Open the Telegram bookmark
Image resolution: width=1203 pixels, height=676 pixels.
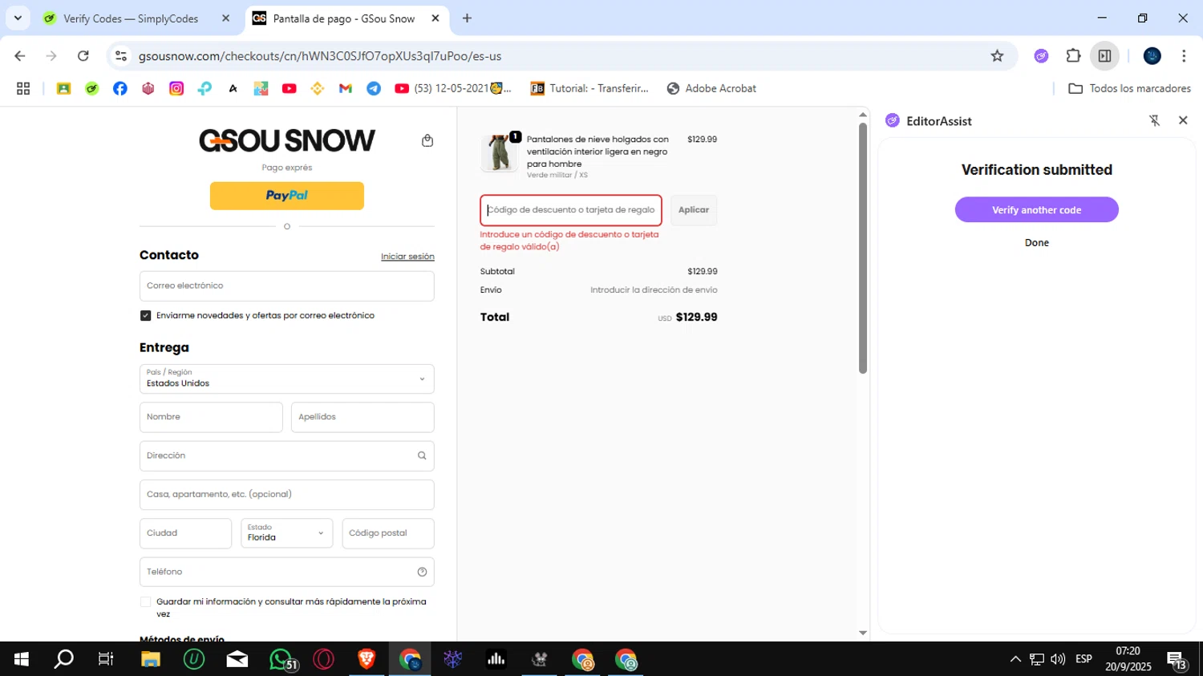[374, 88]
